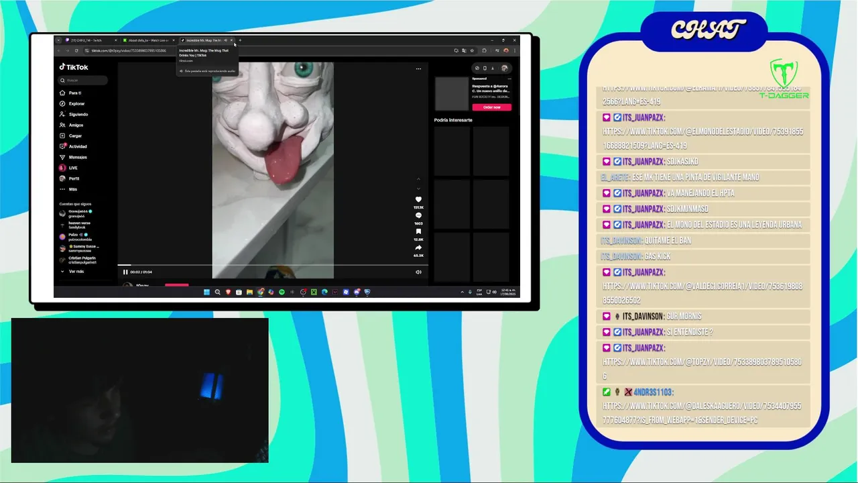Focus the TikTok Buscar search field
Viewport: 858px width, 483px height.
[x=83, y=80]
